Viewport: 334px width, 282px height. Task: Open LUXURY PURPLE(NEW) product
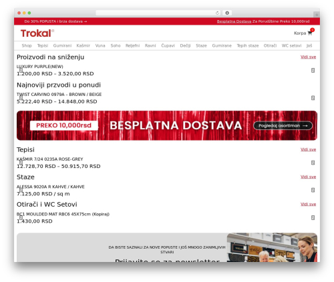click(x=40, y=67)
